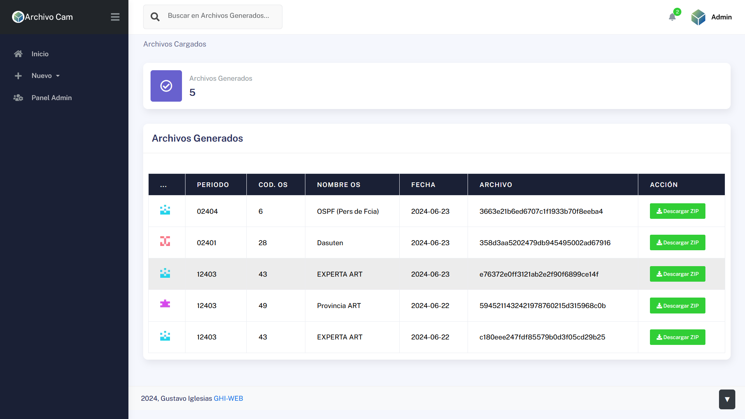Click the identicon in the OSPF row
The image size is (745, 419).
(x=165, y=210)
